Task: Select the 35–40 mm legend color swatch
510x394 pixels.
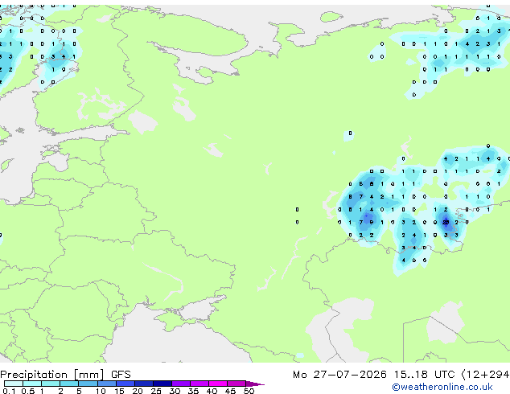Action: (x=199, y=384)
